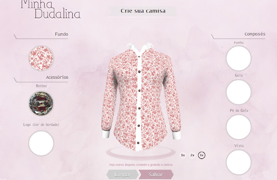Set zoom level to 1x

click(183, 155)
